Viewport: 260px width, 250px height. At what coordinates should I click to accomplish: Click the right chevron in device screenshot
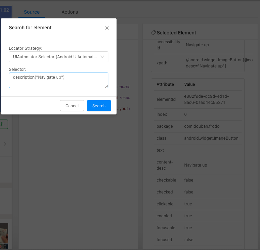tap(5, 144)
